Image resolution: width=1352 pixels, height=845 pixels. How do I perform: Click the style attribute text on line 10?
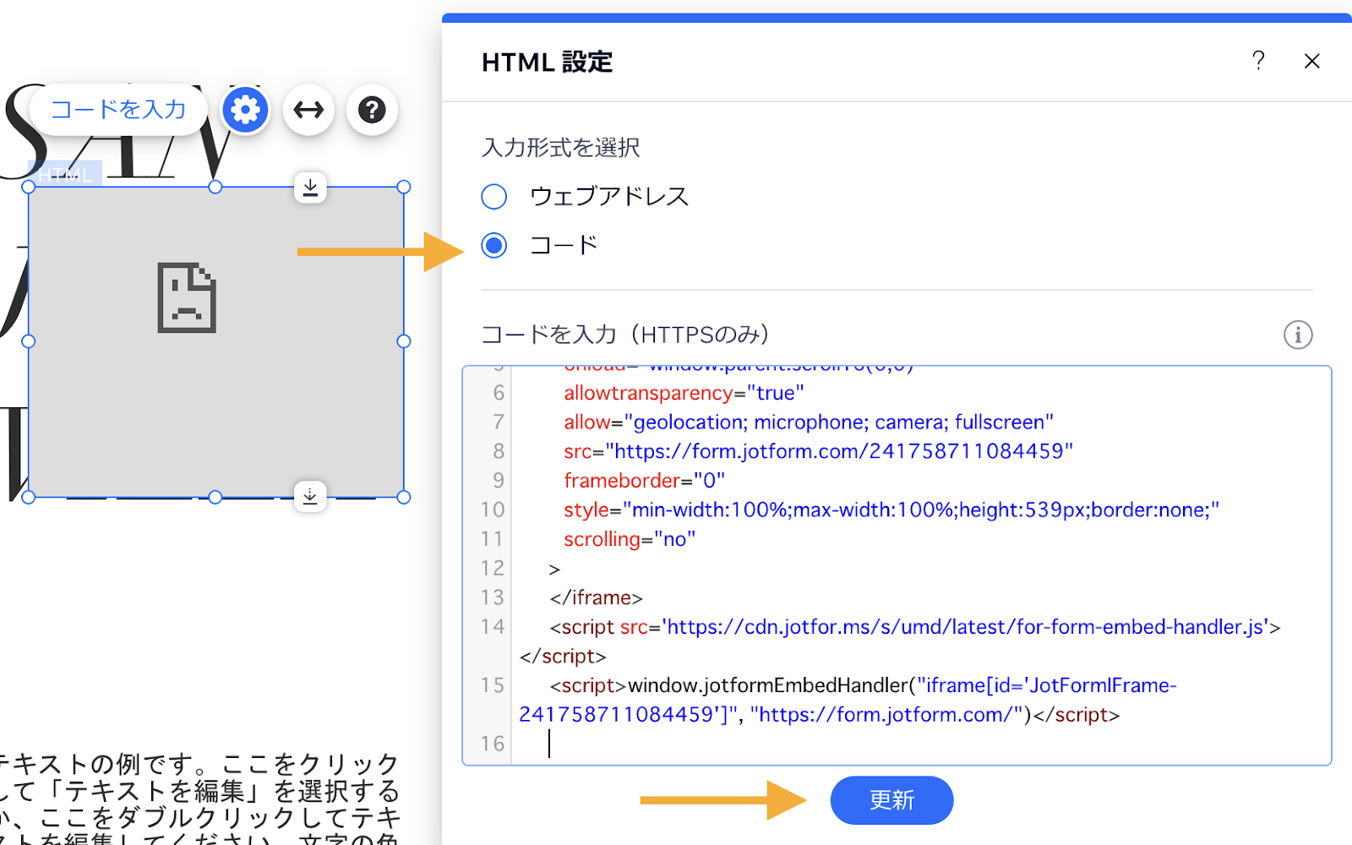tap(891, 510)
